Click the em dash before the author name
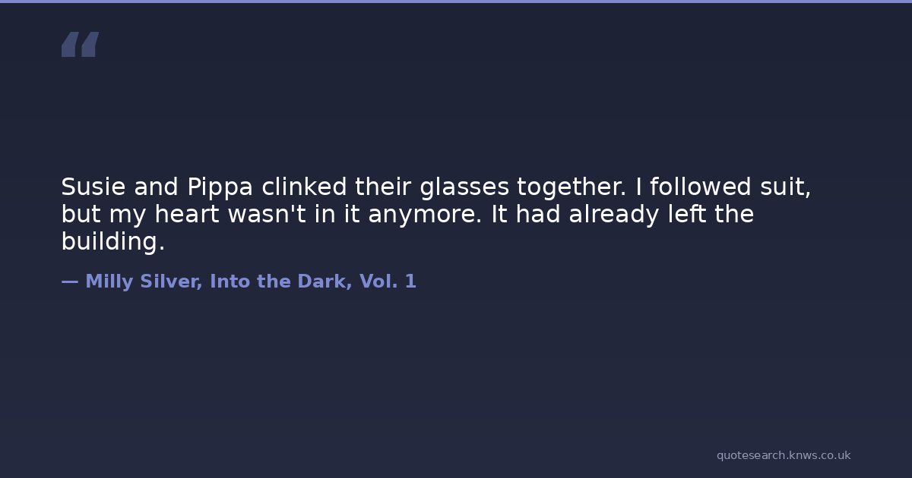This screenshot has width=912, height=478. coord(70,282)
